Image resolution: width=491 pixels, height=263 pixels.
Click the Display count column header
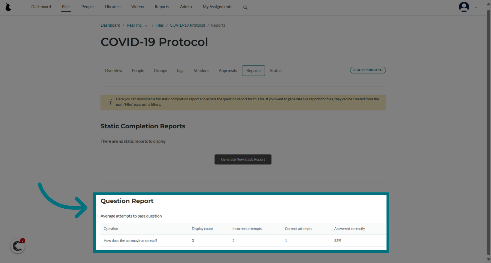202,229
